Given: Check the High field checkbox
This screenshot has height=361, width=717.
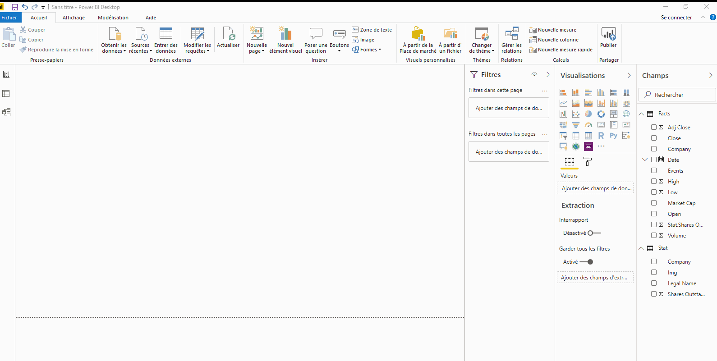Looking at the screenshot, I should pyautogui.click(x=654, y=182).
